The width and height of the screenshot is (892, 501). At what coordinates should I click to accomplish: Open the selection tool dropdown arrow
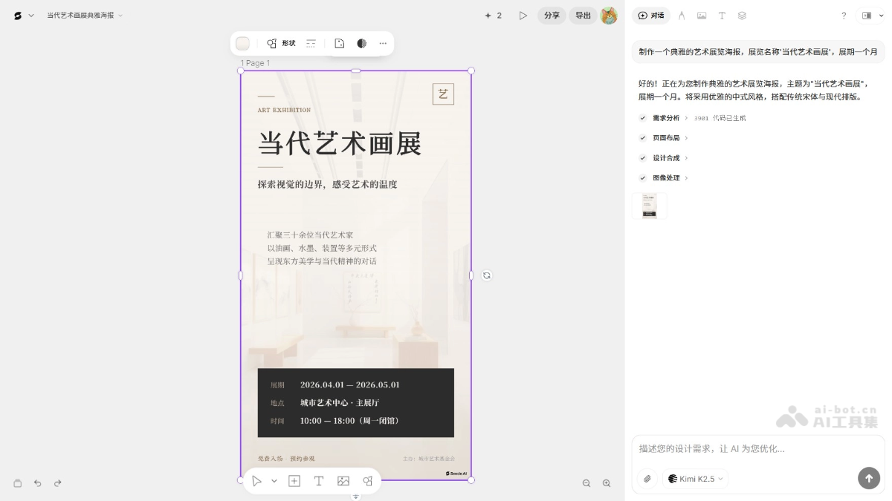pos(274,481)
